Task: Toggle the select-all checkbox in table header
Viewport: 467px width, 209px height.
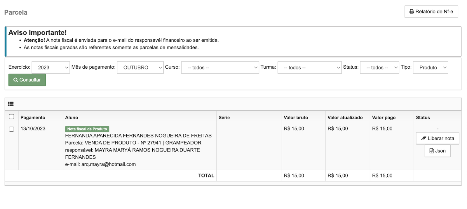Action: coord(12,117)
